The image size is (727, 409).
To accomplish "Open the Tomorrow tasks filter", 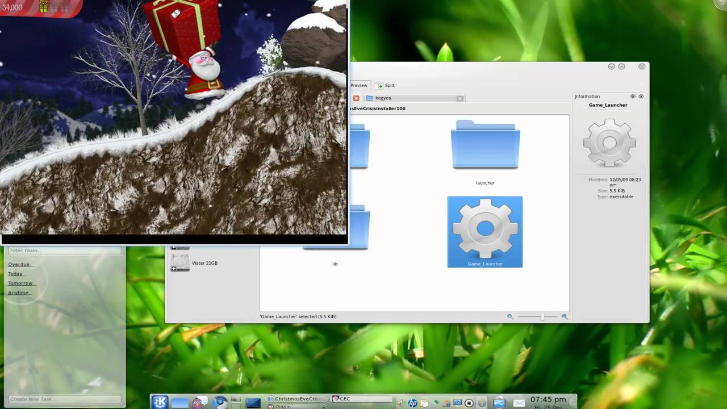I will tap(20, 283).
